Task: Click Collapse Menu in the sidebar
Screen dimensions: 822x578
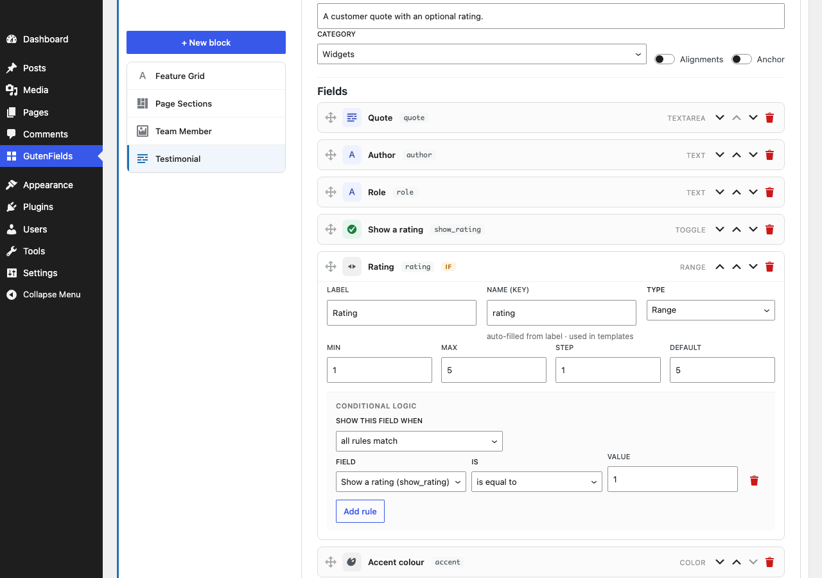Action: (51, 295)
